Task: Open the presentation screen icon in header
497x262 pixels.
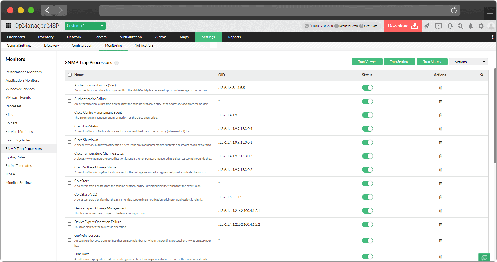Action: (x=438, y=26)
